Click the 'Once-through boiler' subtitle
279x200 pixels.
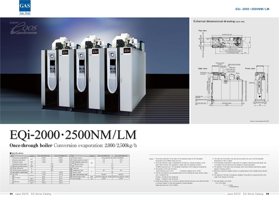coord(31,146)
